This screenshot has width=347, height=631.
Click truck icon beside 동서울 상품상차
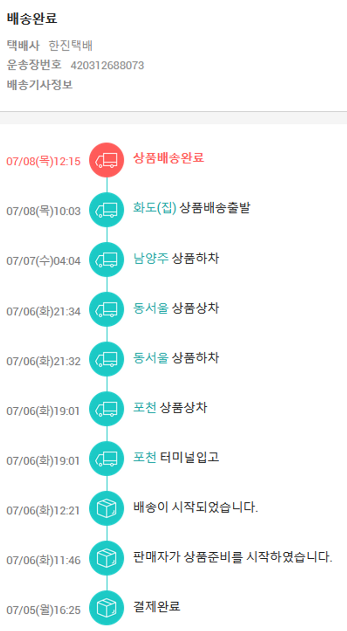point(106,309)
